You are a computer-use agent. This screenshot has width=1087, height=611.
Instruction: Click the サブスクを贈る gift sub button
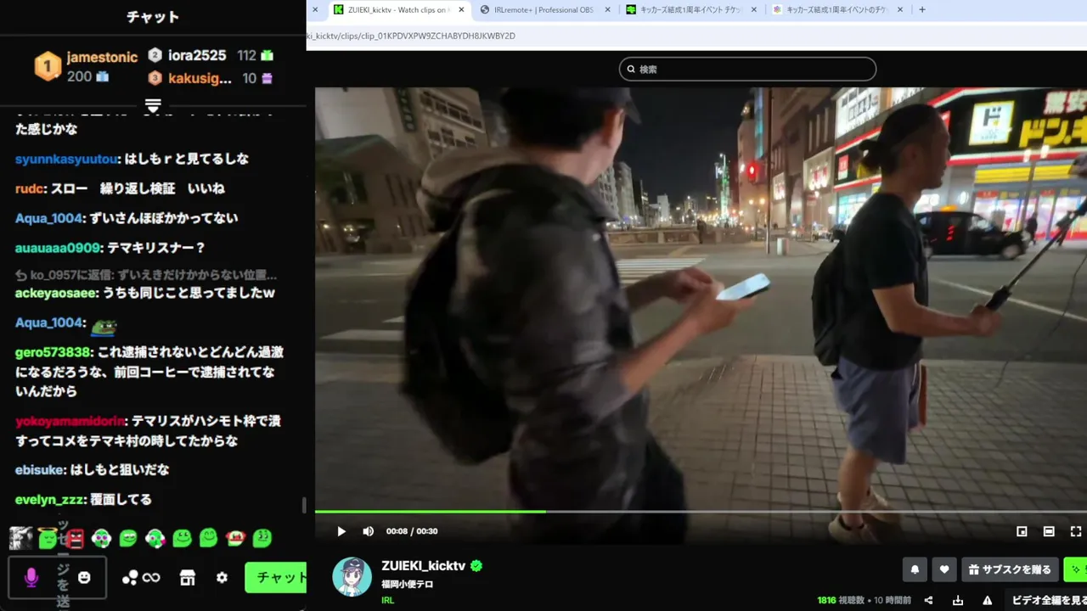coord(1010,569)
